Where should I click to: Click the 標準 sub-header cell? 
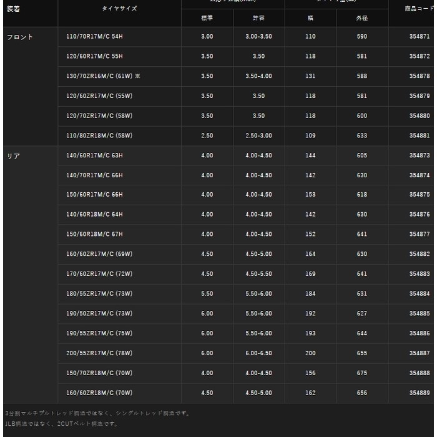click(x=207, y=18)
